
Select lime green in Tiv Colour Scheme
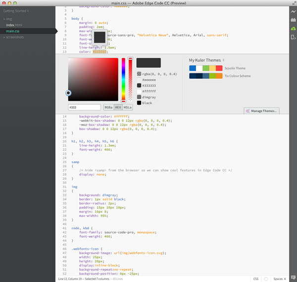(x=212, y=76)
